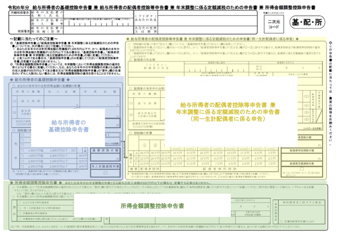
Task: Click the 配偶者控除 summary cell in 摘要 row
Action: point(150,169)
